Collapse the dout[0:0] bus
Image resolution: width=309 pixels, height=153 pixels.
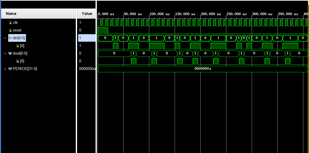(5, 53)
